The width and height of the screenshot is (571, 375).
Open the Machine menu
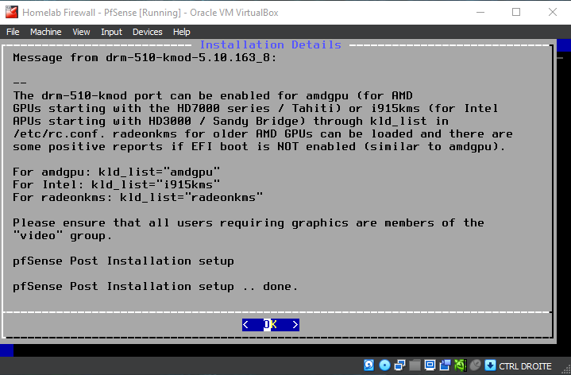pyautogui.click(x=45, y=32)
